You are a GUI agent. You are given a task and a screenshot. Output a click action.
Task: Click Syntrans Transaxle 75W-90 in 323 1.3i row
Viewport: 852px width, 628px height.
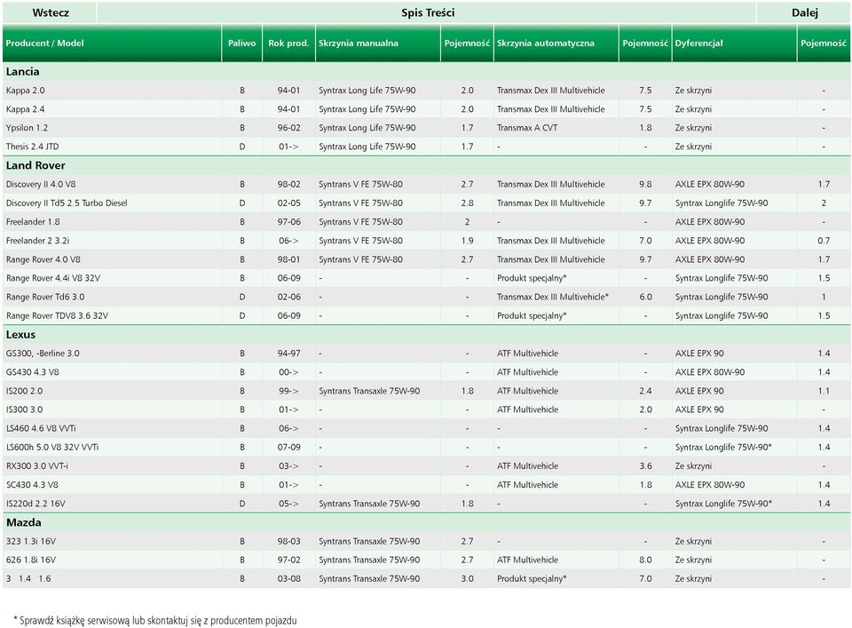tap(369, 541)
